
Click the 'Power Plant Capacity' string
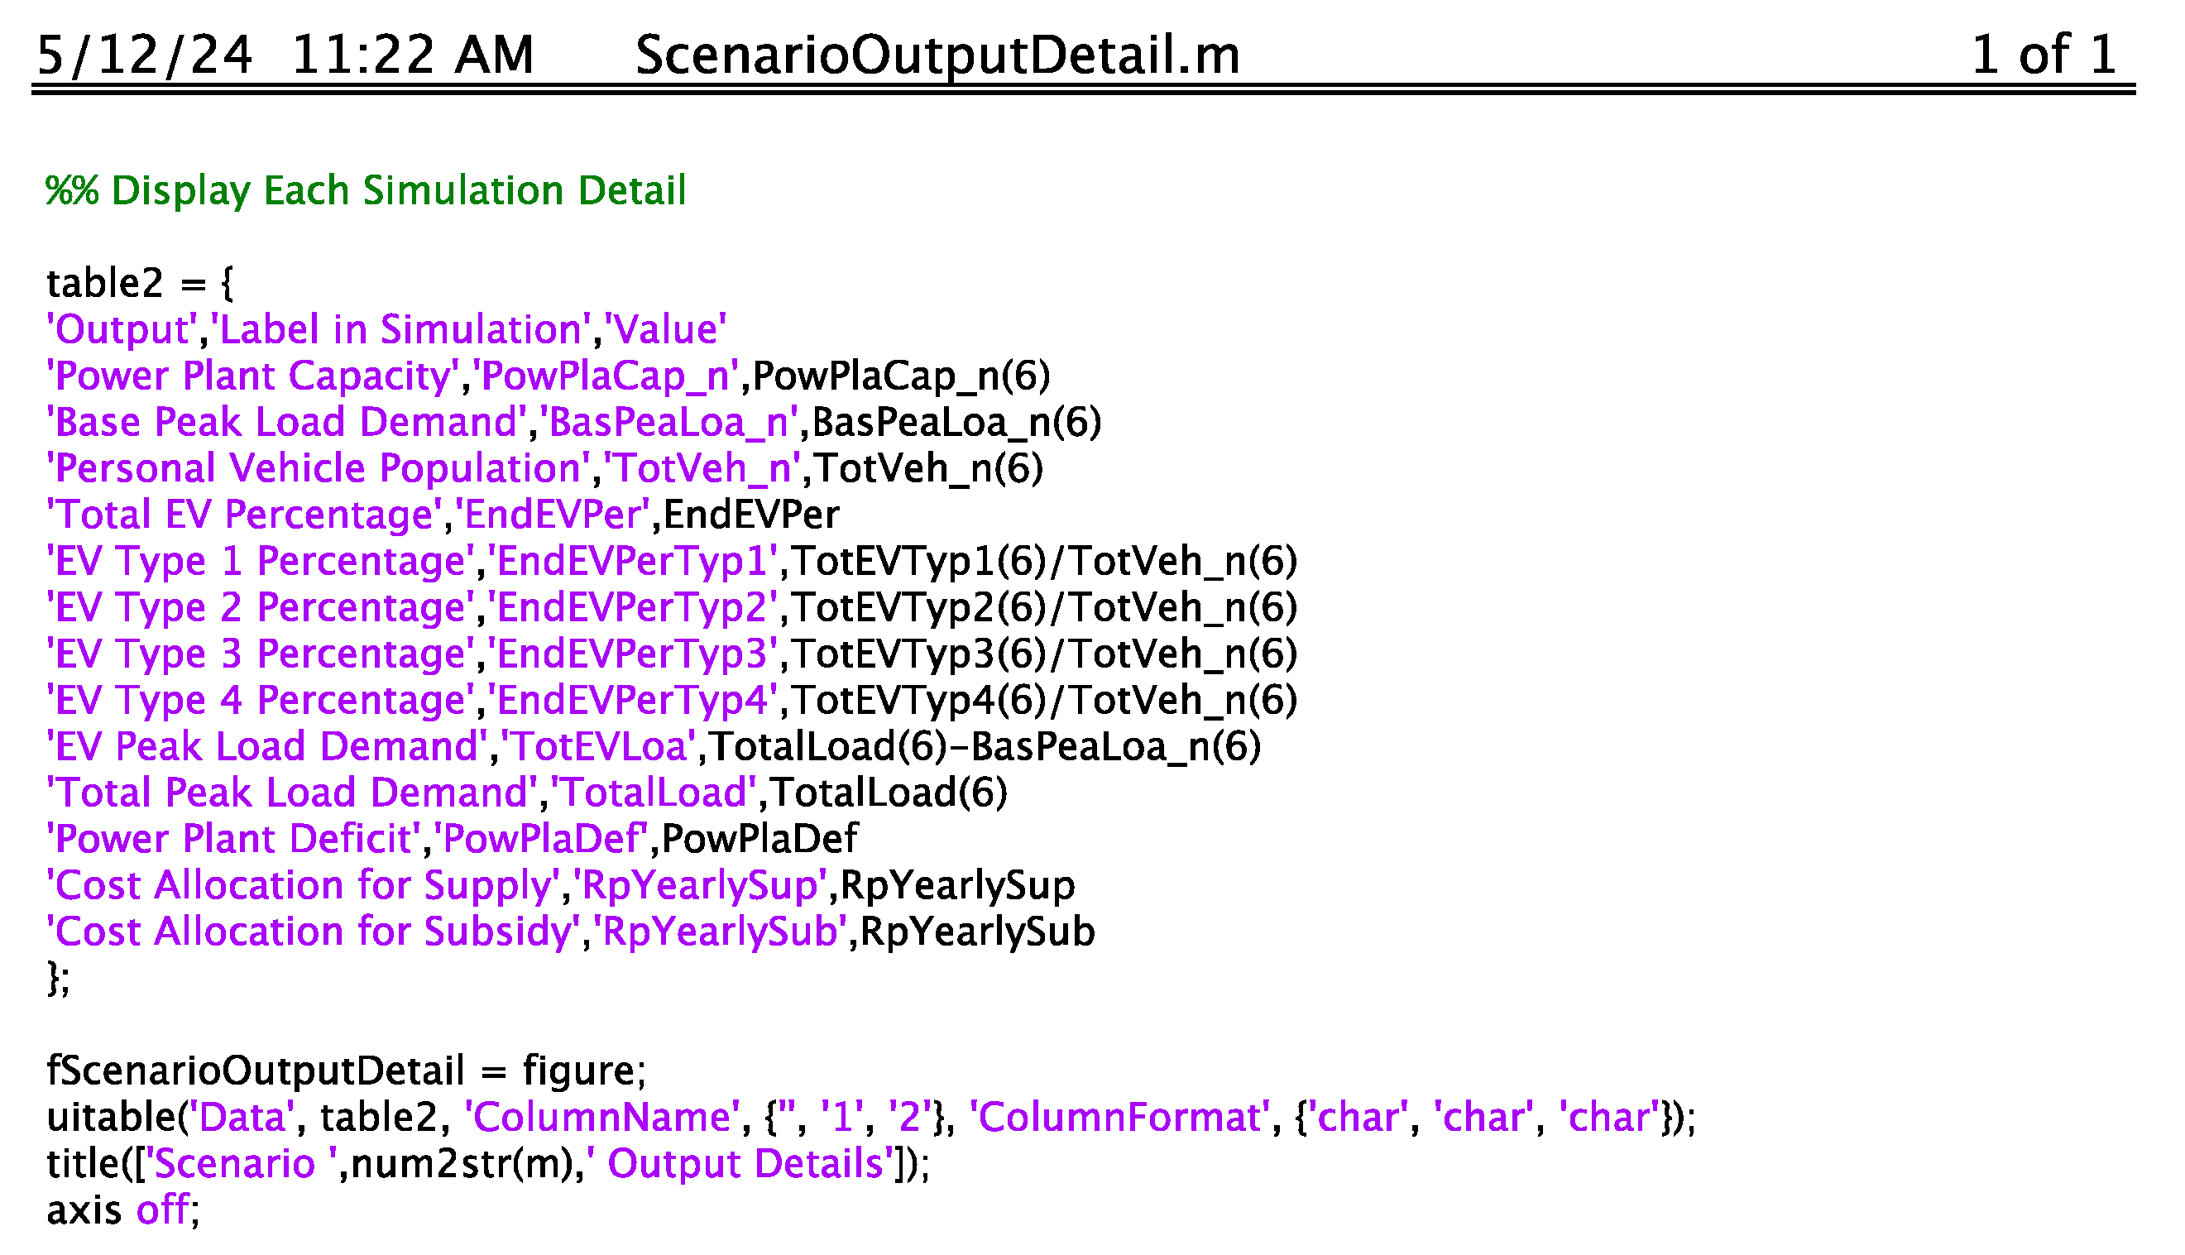(x=253, y=376)
